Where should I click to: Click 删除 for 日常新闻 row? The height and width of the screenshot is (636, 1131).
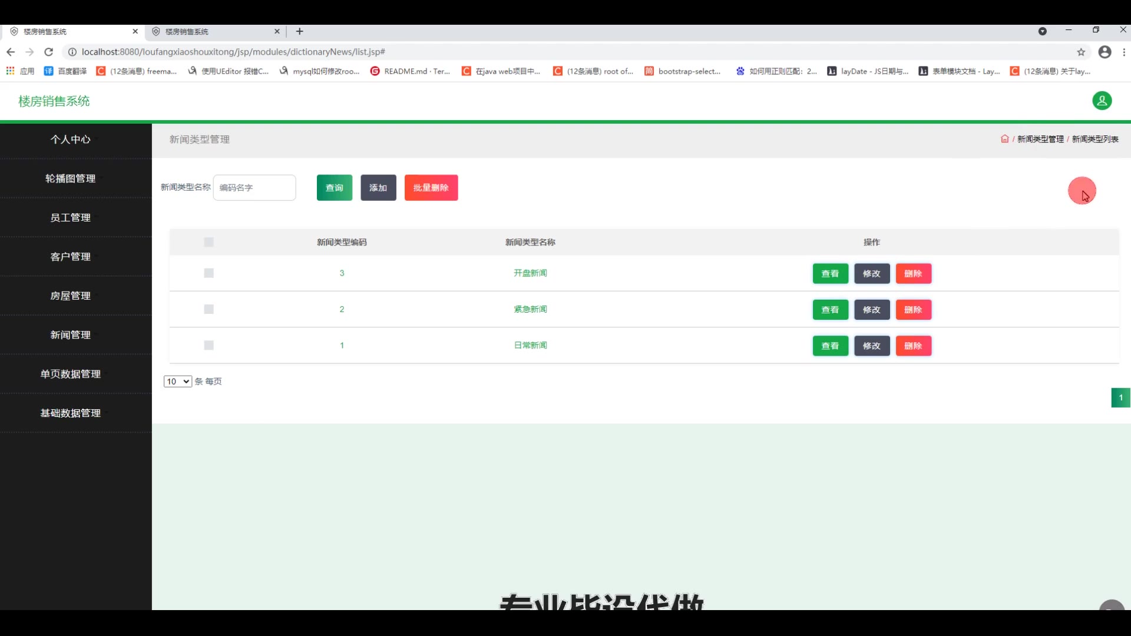pos(913,346)
